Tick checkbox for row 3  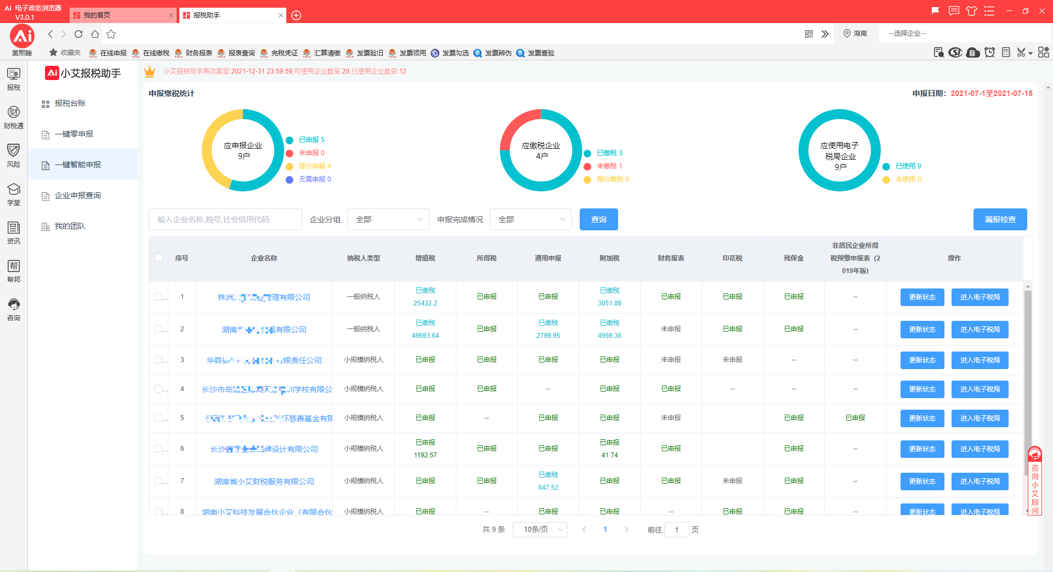(x=158, y=360)
